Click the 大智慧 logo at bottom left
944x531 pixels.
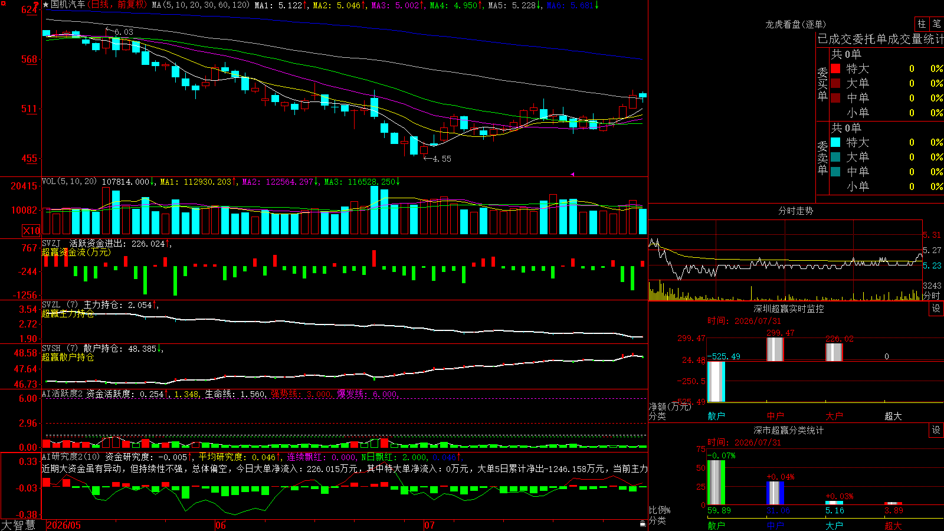pyautogui.click(x=18, y=525)
